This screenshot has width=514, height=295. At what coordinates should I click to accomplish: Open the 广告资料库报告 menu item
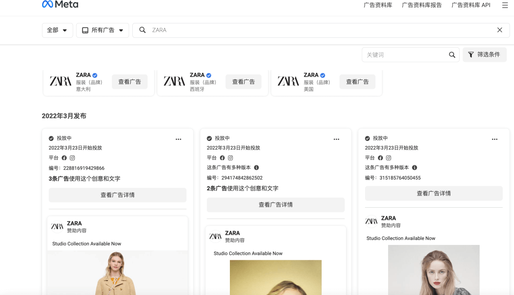[x=421, y=5]
